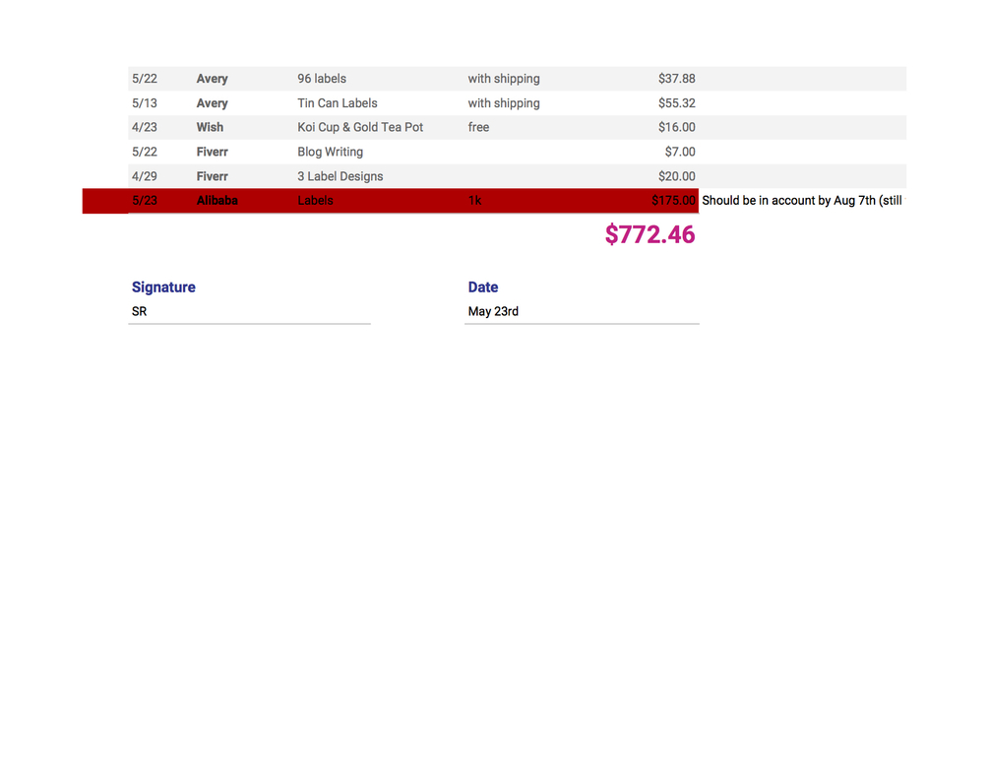Click the '3 Label Designs' cell
The width and height of the screenshot is (989, 765).
pos(340,177)
